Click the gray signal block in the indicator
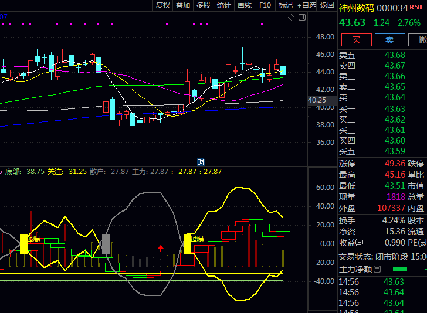Viewport: 427px width, 313px height. (106, 243)
